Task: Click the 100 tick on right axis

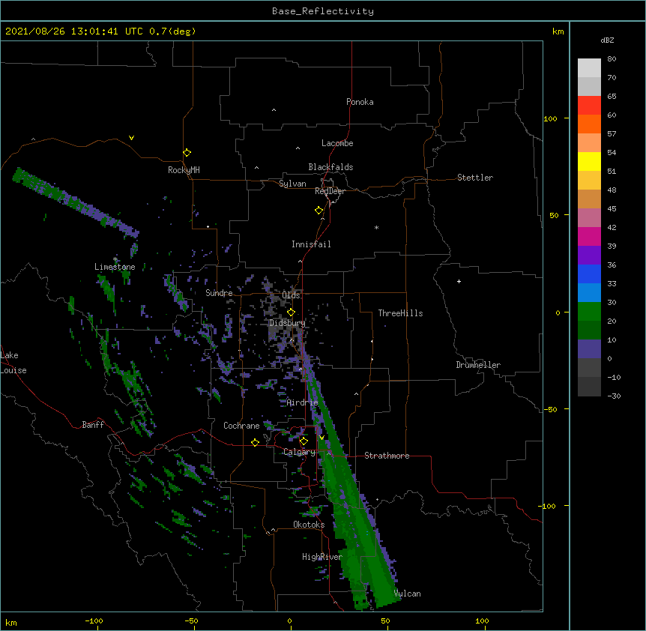Action: [550, 118]
